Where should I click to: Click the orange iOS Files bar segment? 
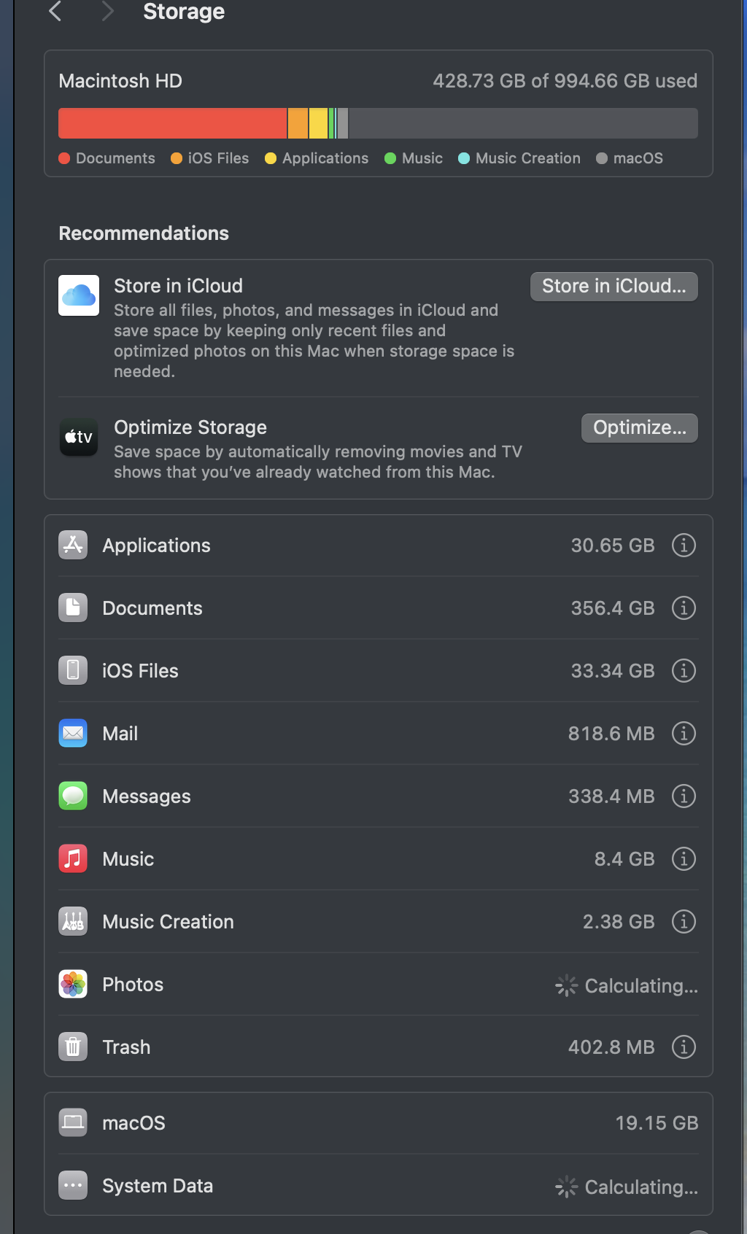tap(298, 123)
